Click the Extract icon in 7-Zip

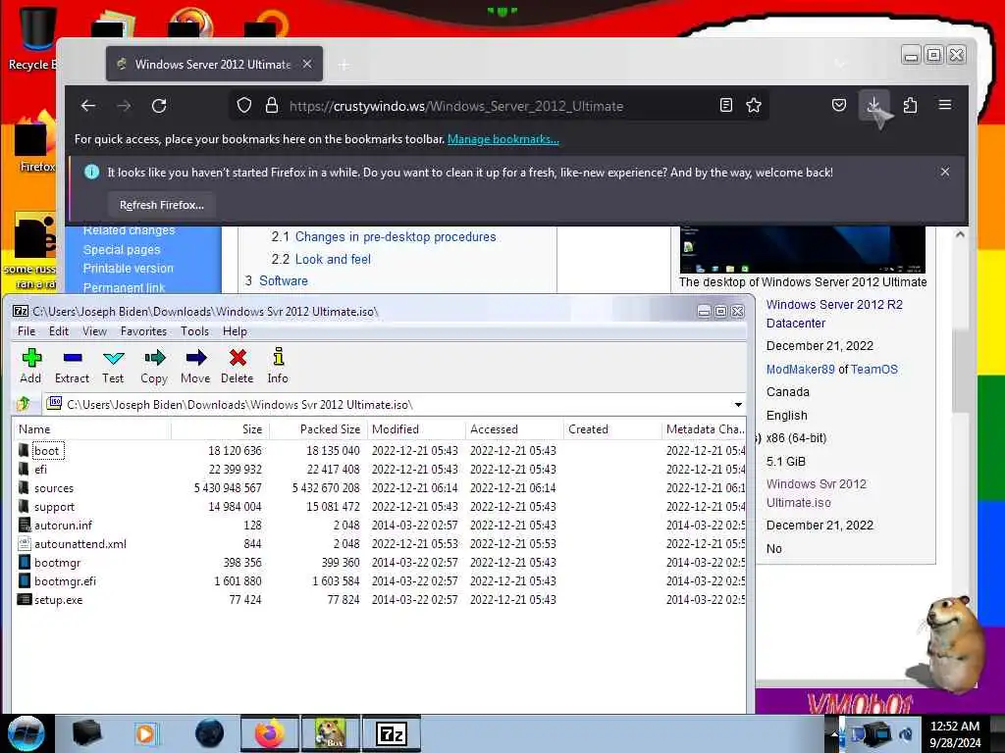click(72, 366)
